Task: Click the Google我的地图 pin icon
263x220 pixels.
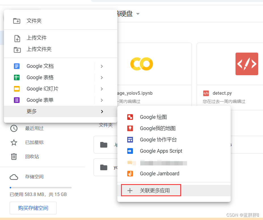Action: coord(130,128)
